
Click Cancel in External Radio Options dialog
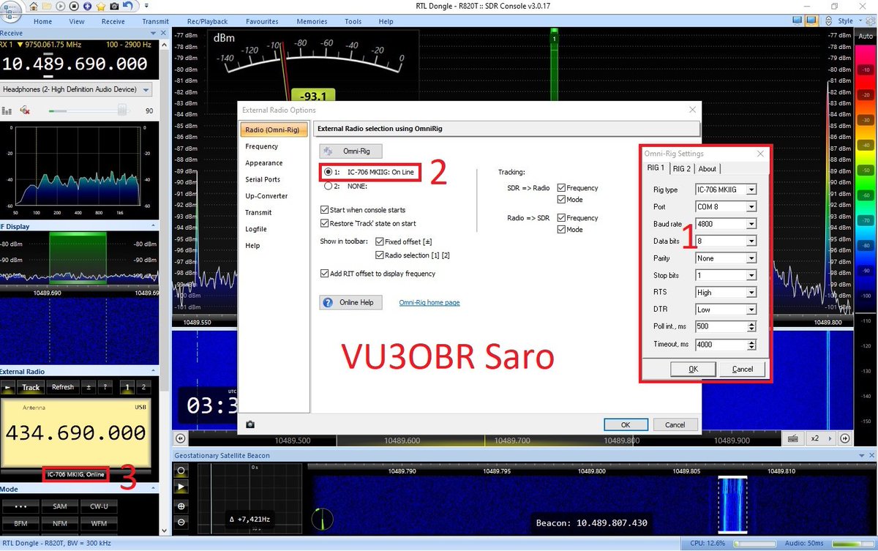pos(675,424)
